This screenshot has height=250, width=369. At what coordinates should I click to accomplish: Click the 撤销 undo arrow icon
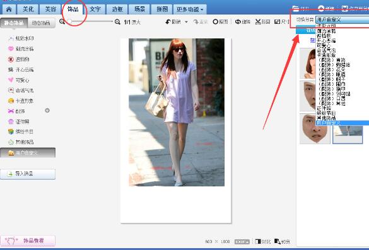pyautogui.click(x=168, y=22)
